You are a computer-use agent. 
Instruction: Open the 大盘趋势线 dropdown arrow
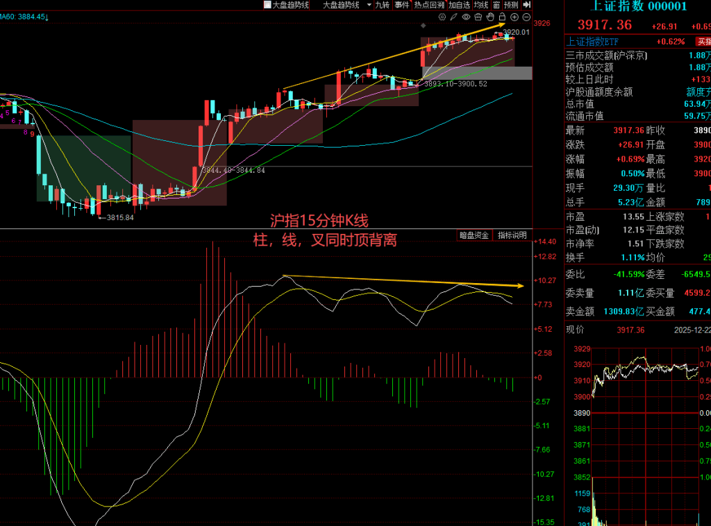(367, 5)
